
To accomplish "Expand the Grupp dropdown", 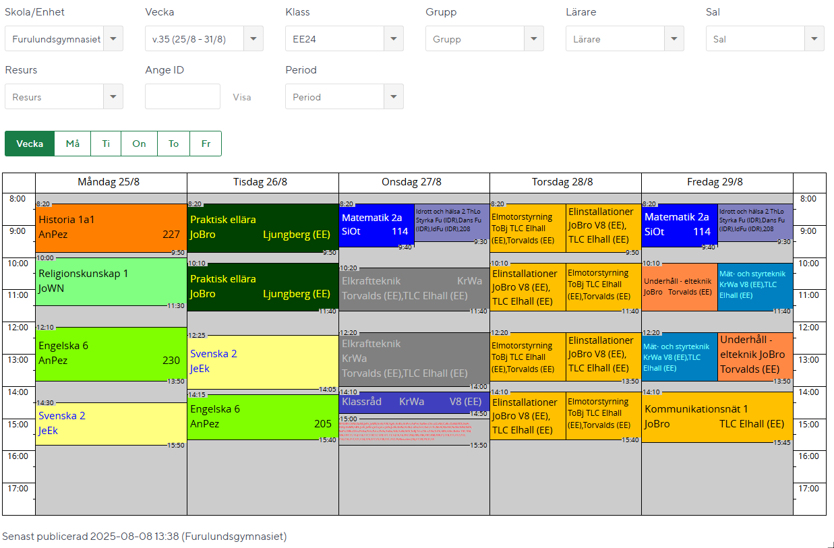I will tap(534, 39).
